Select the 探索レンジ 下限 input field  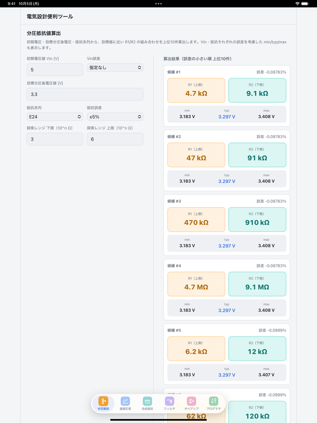55,139
